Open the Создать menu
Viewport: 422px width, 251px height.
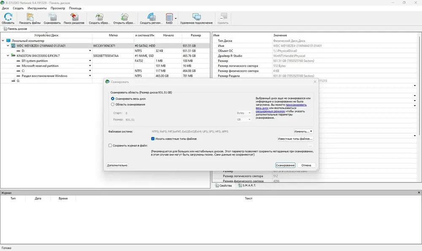(18, 8)
